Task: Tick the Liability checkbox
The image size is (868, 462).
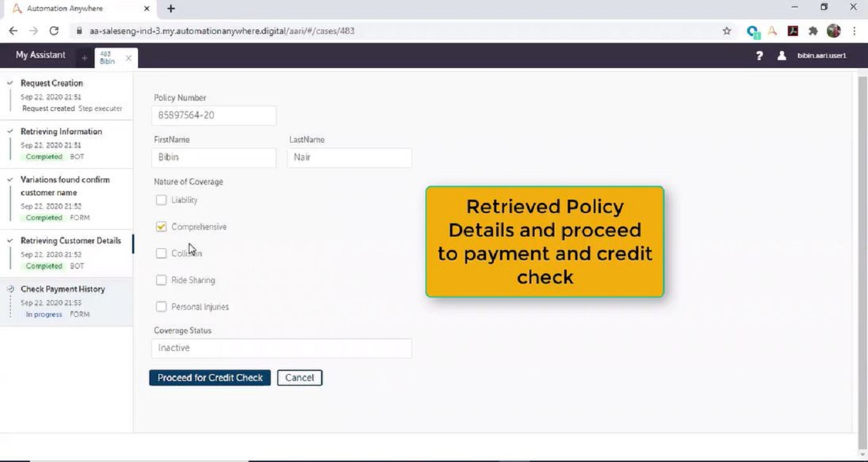Action: [x=161, y=200]
